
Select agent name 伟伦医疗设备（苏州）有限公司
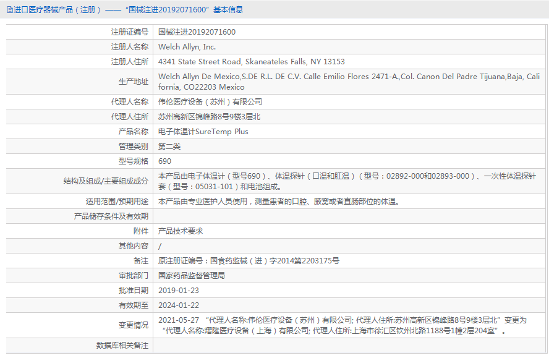[210, 102]
